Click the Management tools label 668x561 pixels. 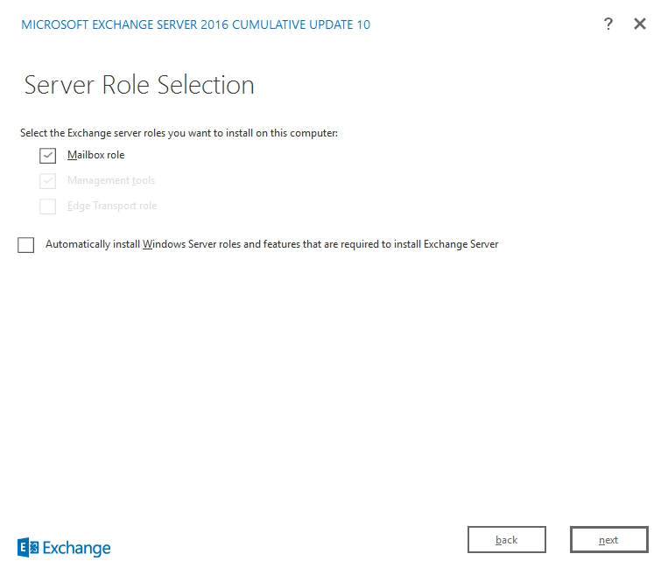pyautogui.click(x=111, y=180)
